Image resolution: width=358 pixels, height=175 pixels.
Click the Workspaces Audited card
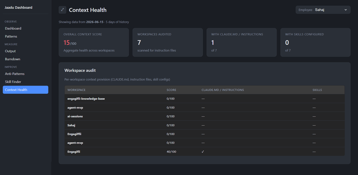pos(167,42)
